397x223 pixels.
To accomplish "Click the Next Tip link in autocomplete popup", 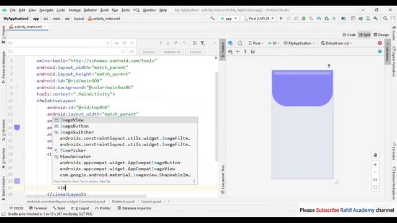I will (105, 181).
